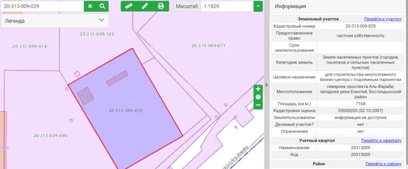Click the magnifier search button

[102, 6]
